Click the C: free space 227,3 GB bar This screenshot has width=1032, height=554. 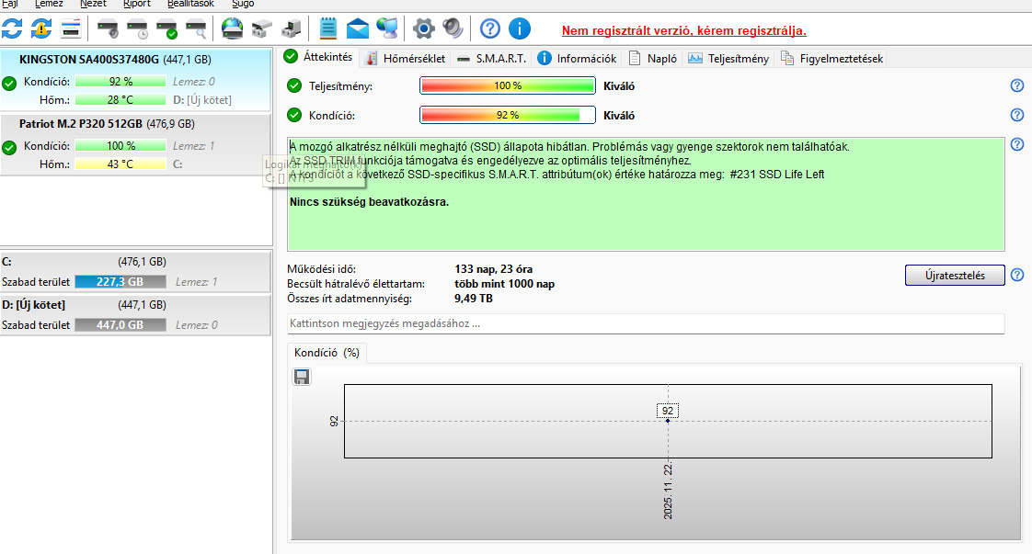[x=120, y=282]
